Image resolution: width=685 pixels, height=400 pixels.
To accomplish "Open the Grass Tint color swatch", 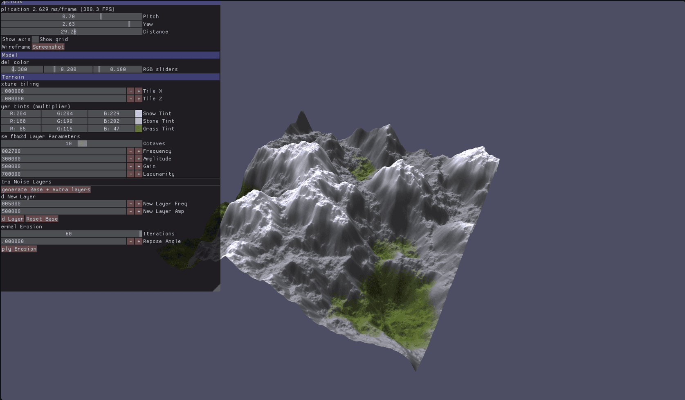I will (139, 129).
